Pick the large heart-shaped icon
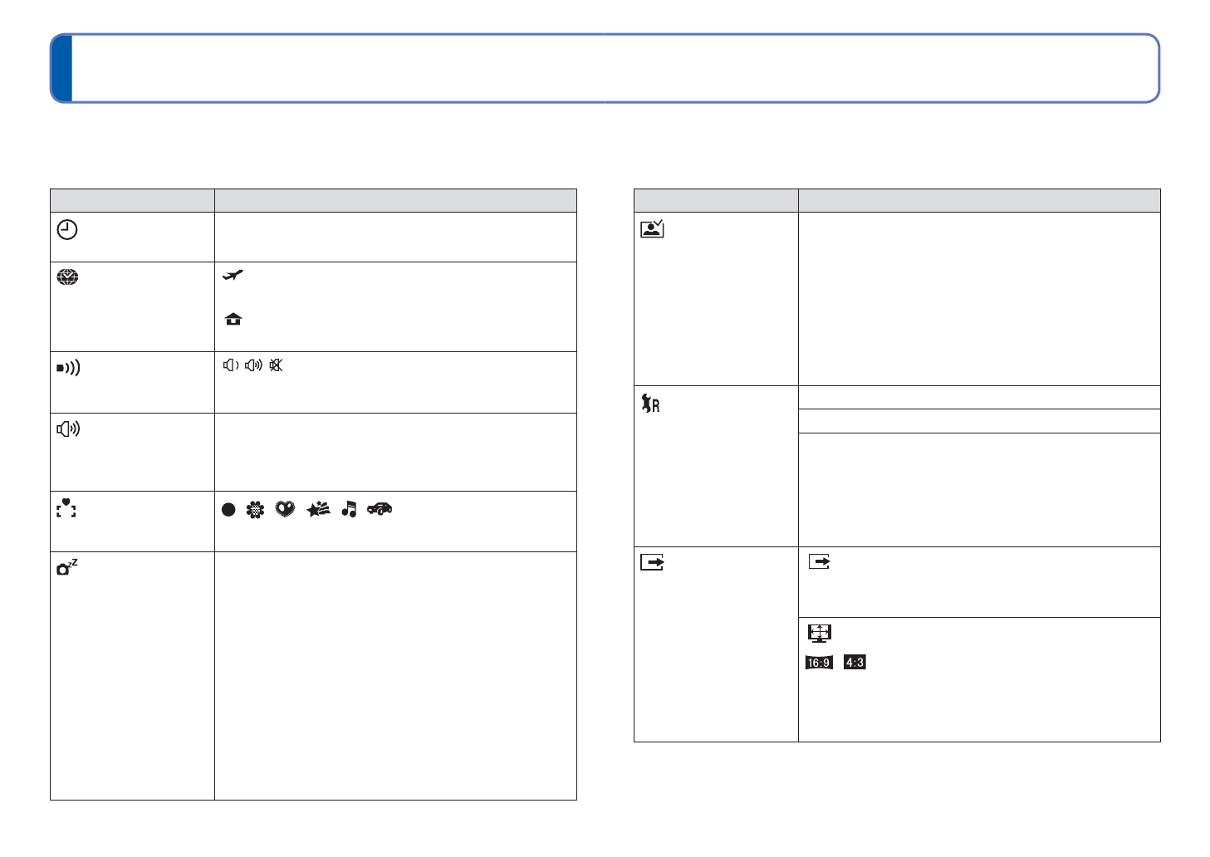 (285, 510)
